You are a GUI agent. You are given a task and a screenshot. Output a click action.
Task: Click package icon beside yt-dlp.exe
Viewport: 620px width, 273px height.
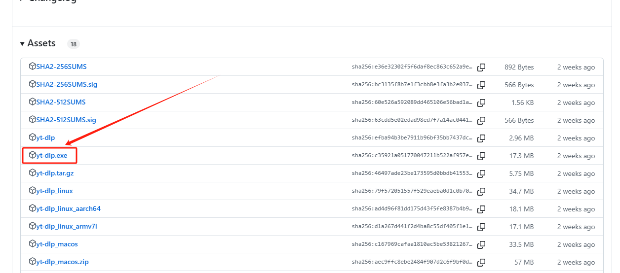click(33, 155)
